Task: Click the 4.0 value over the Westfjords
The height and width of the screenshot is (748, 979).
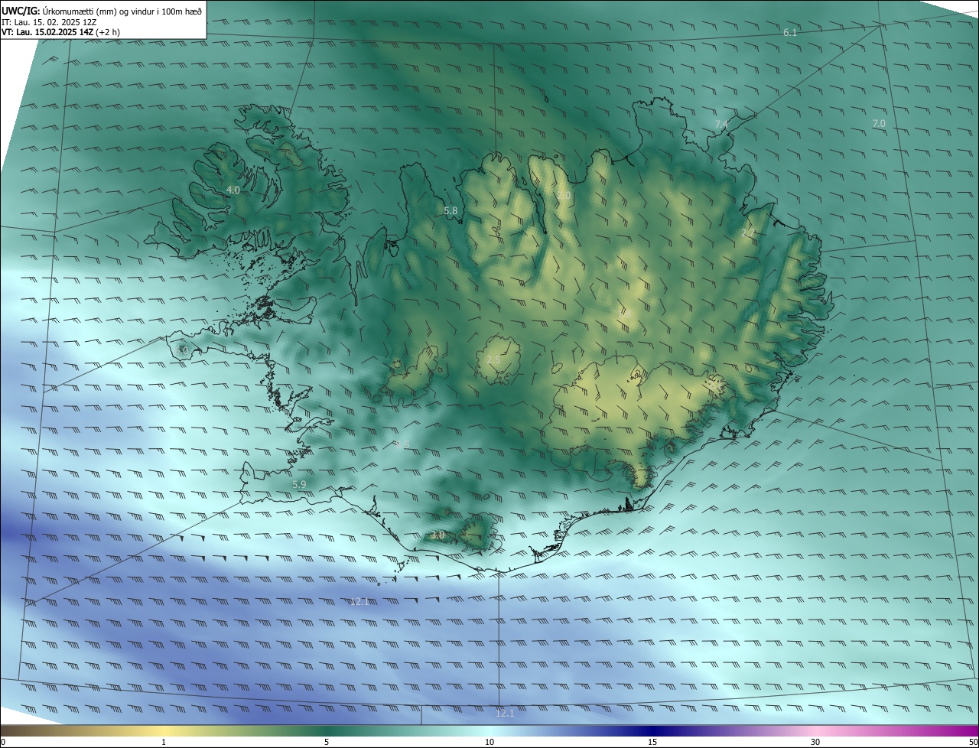Action: [233, 190]
